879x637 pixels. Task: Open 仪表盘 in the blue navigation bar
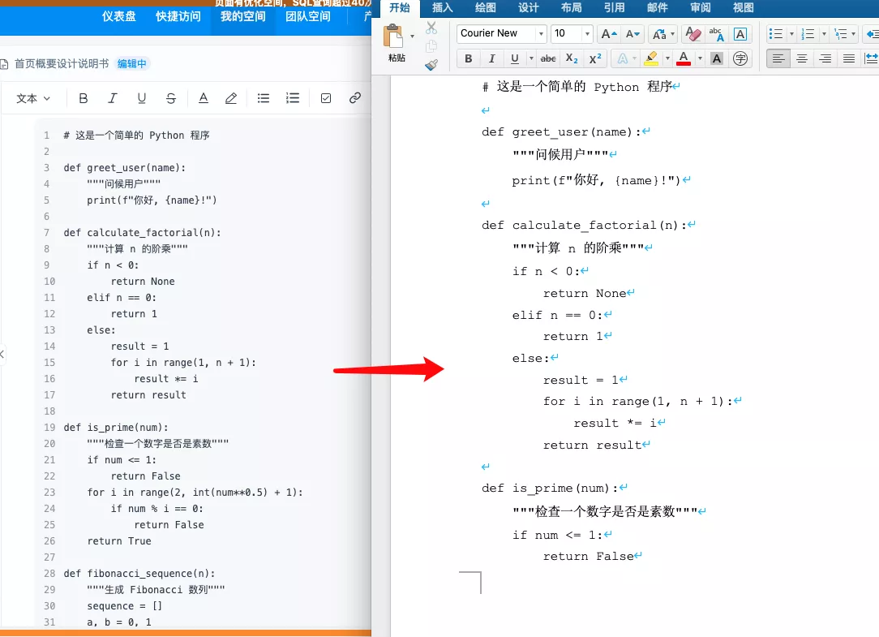(119, 16)
